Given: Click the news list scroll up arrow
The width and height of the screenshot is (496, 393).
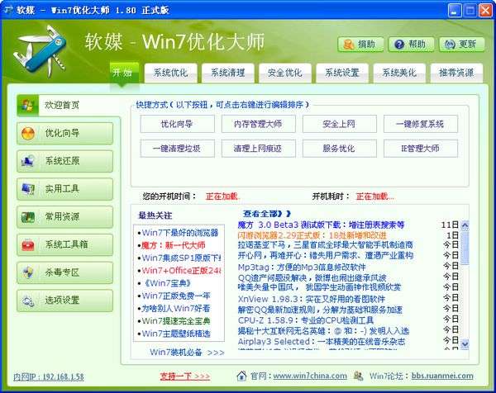Looking at the screenshot, I should 465,225.
